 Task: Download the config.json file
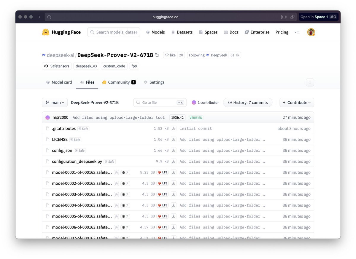click(174, 150)
